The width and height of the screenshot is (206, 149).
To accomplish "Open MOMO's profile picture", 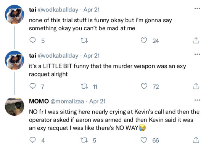I will [x=14, y=107].
